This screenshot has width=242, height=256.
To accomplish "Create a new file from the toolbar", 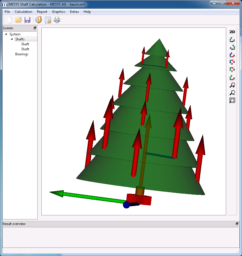I will [x=10, y=20].
